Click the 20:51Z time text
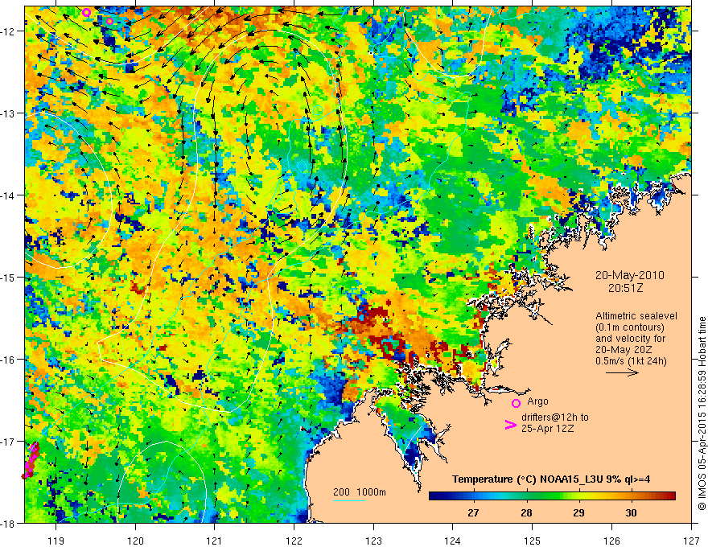Image resolution: width=708 pixels, height=547 pixels. pyautogui.click(x=625, y=288)
